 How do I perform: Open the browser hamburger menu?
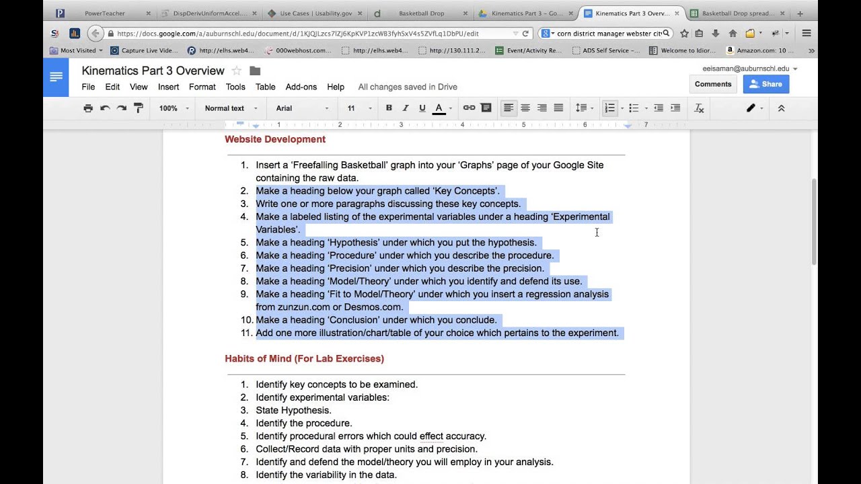[x=806, y=33]
